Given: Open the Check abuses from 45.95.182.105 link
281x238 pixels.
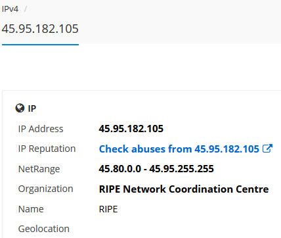Looking at the screenshot, I should [x=179, y=149].
